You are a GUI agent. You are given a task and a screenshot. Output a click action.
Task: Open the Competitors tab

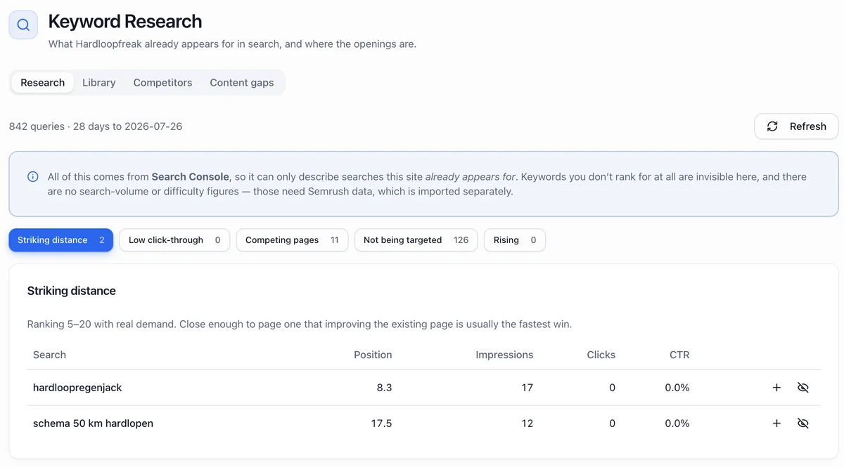pos(162,82)
